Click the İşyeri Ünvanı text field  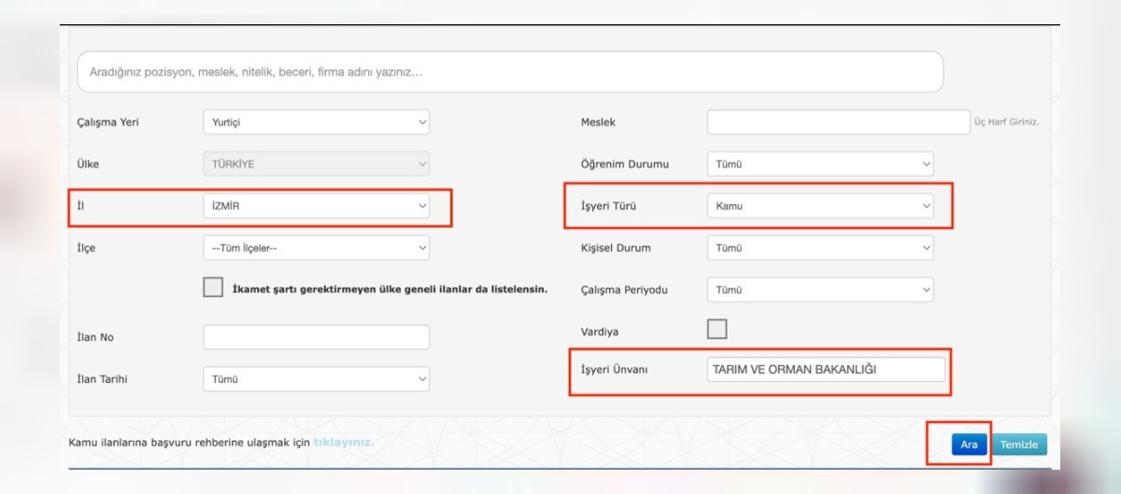tap(826, 370)
